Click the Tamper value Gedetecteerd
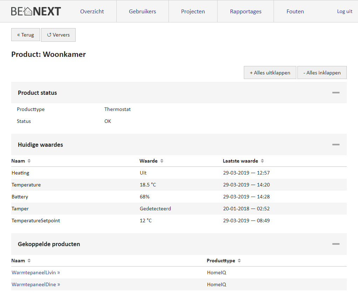The height and width of the screenshot is (296, 358). click(155, 209)
